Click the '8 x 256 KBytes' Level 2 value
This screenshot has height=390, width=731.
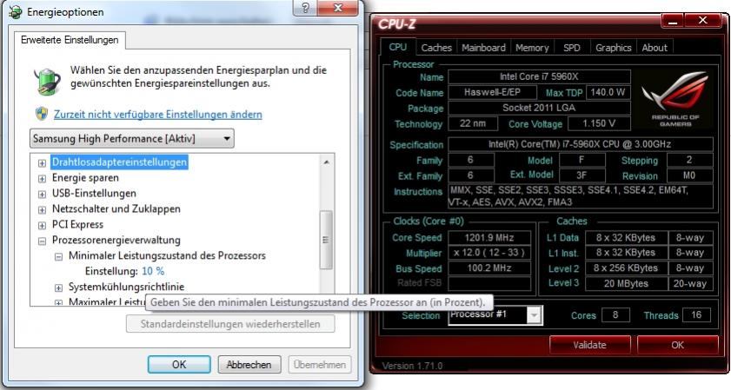[626, 268]
